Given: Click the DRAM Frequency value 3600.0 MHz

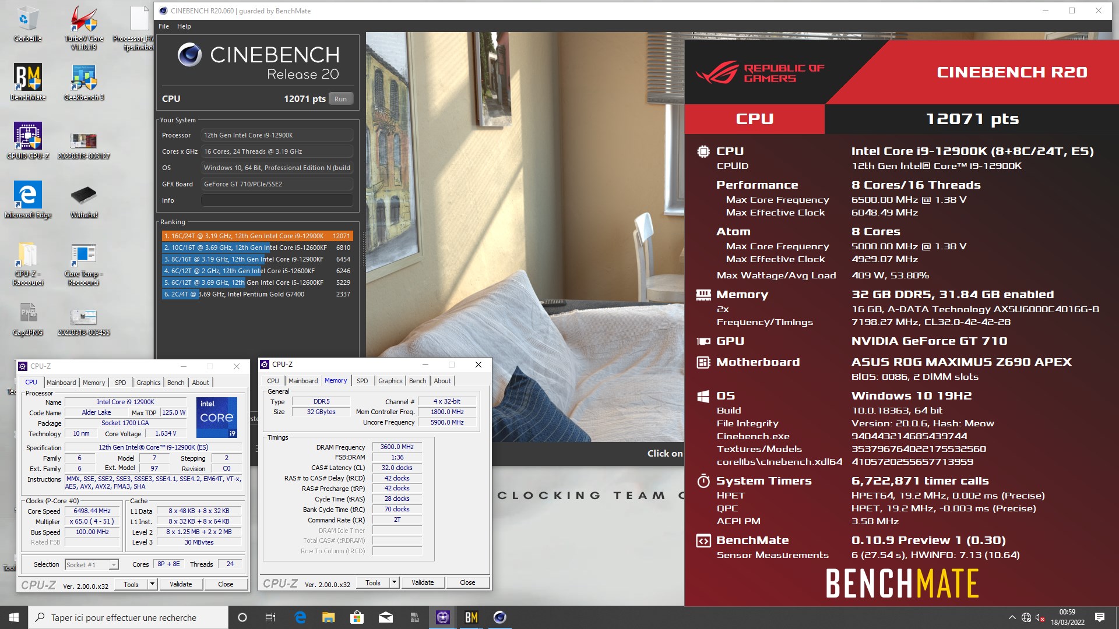Looking at the screenshot, I should (397, 447).
